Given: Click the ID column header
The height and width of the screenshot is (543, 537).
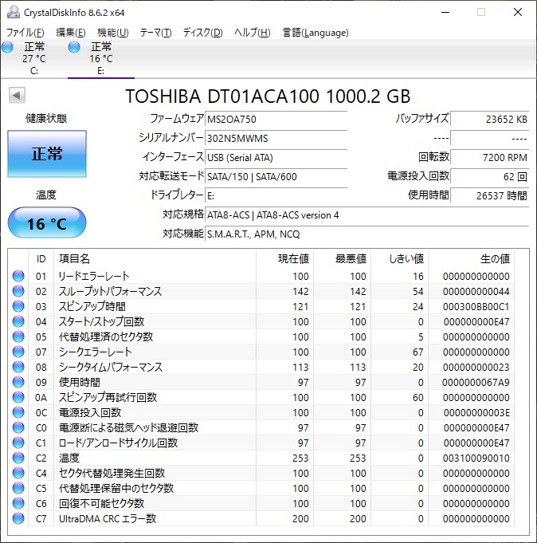Looking at the screenshot, I should (x=41, y=258).
